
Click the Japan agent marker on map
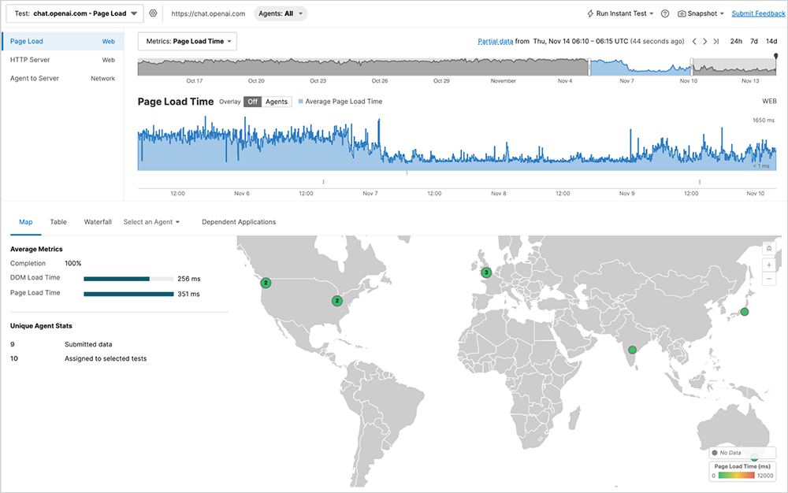(744, 313)
